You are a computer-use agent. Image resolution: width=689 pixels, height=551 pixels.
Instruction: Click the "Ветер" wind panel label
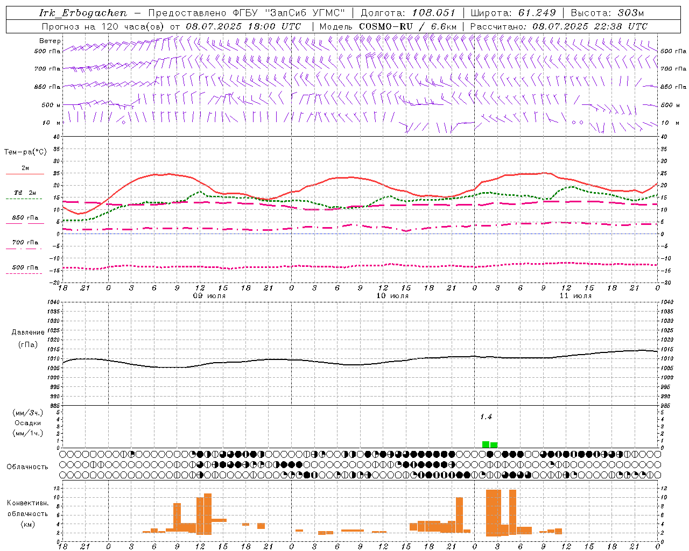pos(50,41)
